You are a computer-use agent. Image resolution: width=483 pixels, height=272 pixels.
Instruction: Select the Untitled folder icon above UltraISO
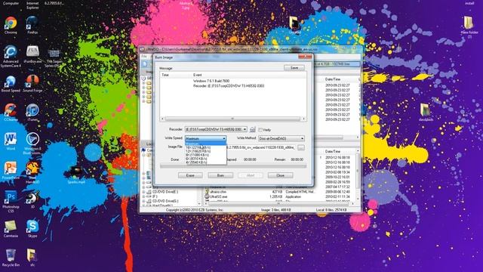294,25
